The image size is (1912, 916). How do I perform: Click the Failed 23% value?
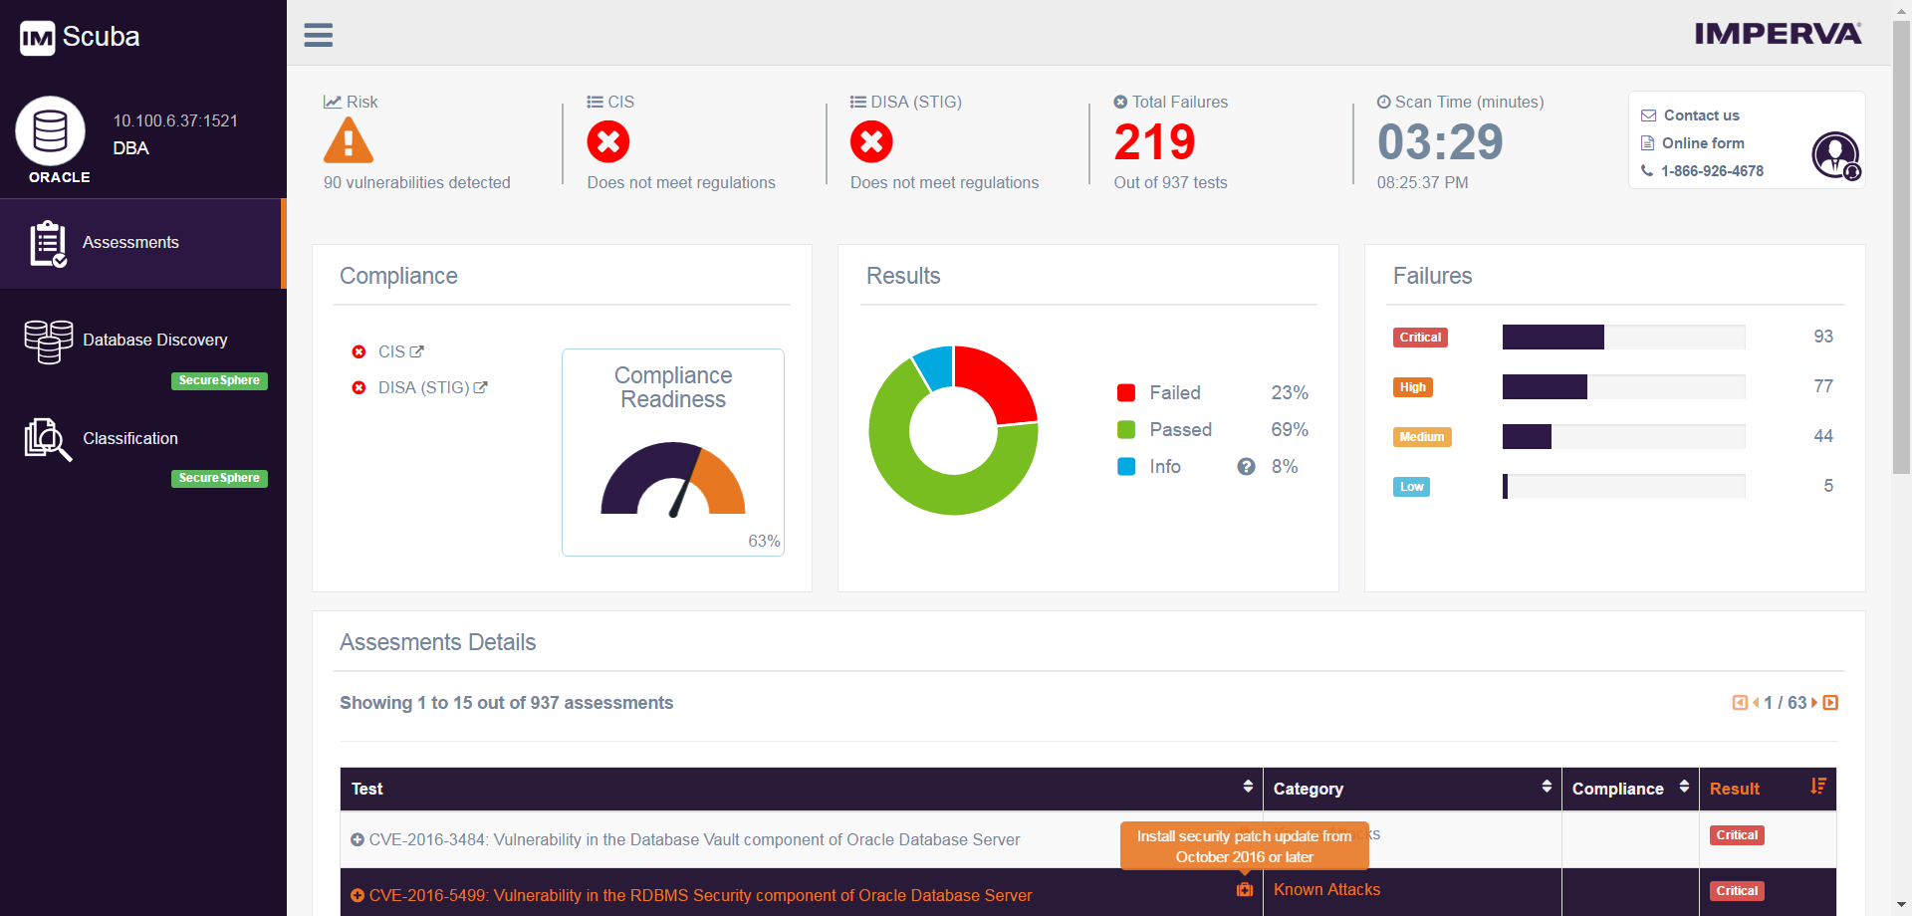pyautogui.click(x=1290, y=393)
